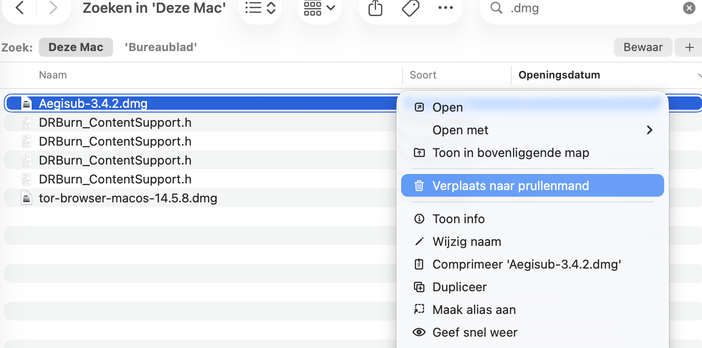The height and width of the screenshot is (348, 702).
Task: Go forward with the right chevron
Action: [x=53, y=8]
